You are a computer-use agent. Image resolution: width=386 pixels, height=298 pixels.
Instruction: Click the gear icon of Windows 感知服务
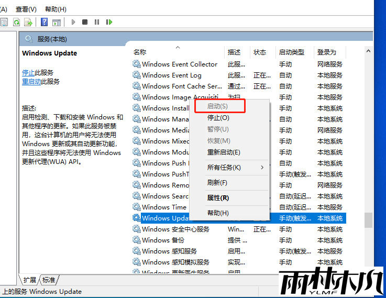click(x=136, y=251)
